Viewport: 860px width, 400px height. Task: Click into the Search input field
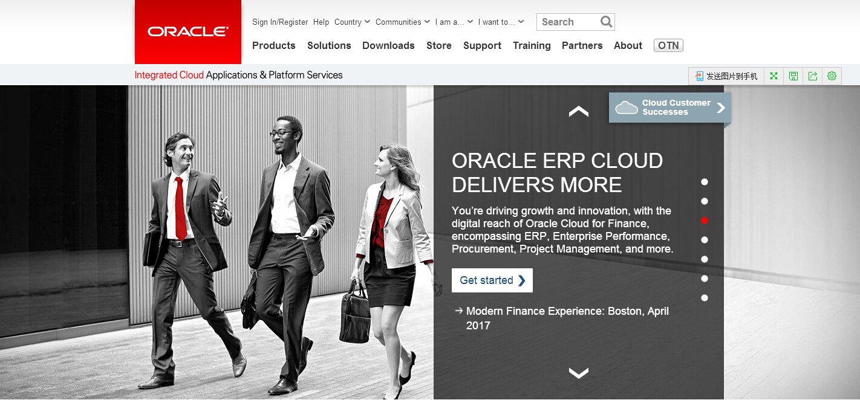point(568,22)
